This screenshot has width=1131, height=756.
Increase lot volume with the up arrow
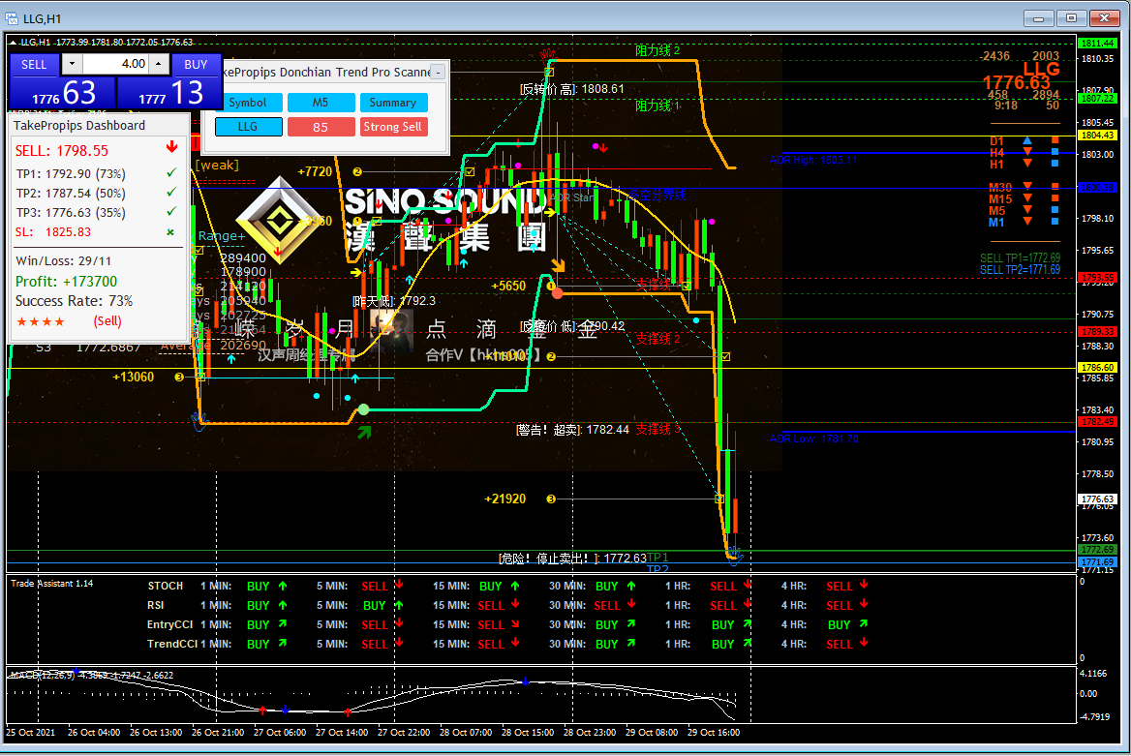point(159,64)
